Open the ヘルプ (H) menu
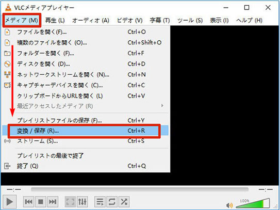Image resolution: width=280 pixels, height=210 pixels. pos(249,20)
